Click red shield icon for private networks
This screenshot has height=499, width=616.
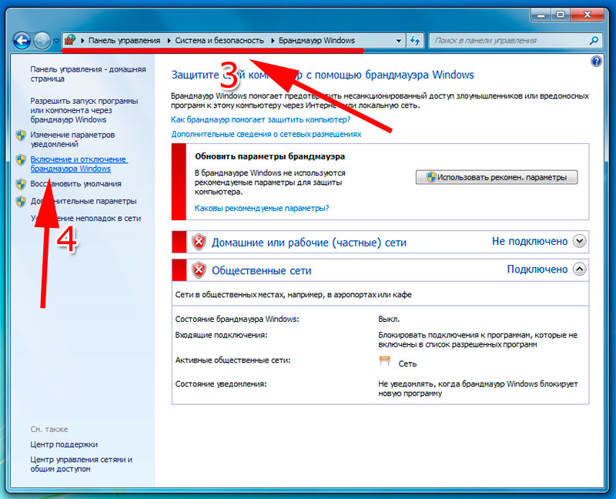tap(199, 242)
